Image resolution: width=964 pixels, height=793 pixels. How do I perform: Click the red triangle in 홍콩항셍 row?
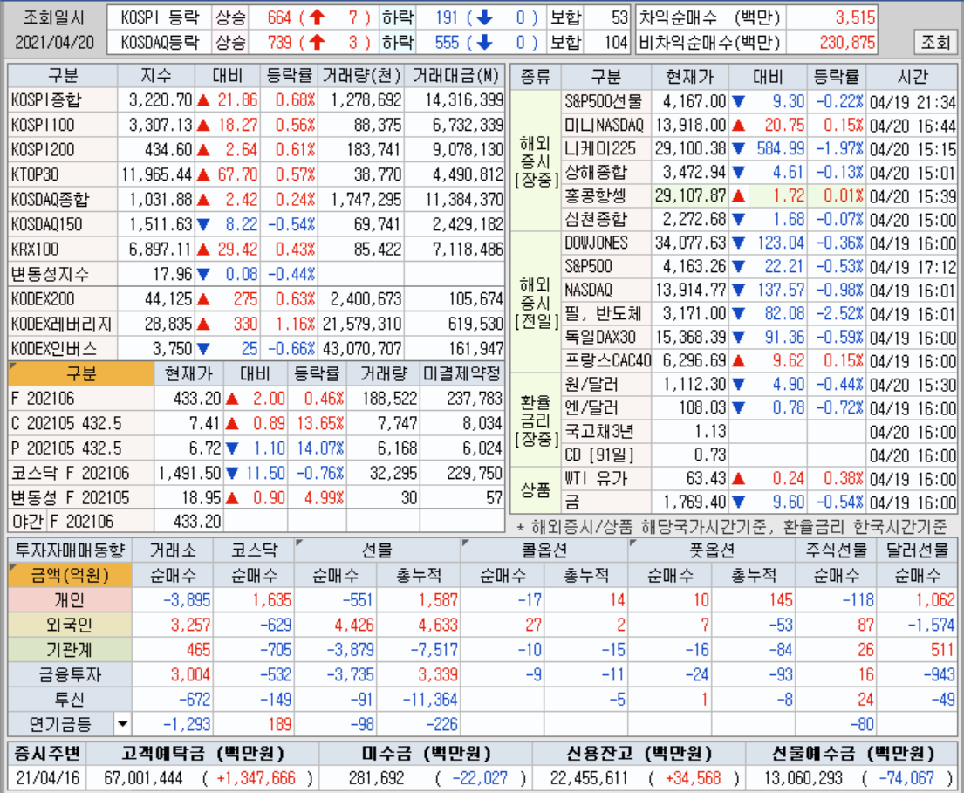point(738,196)
